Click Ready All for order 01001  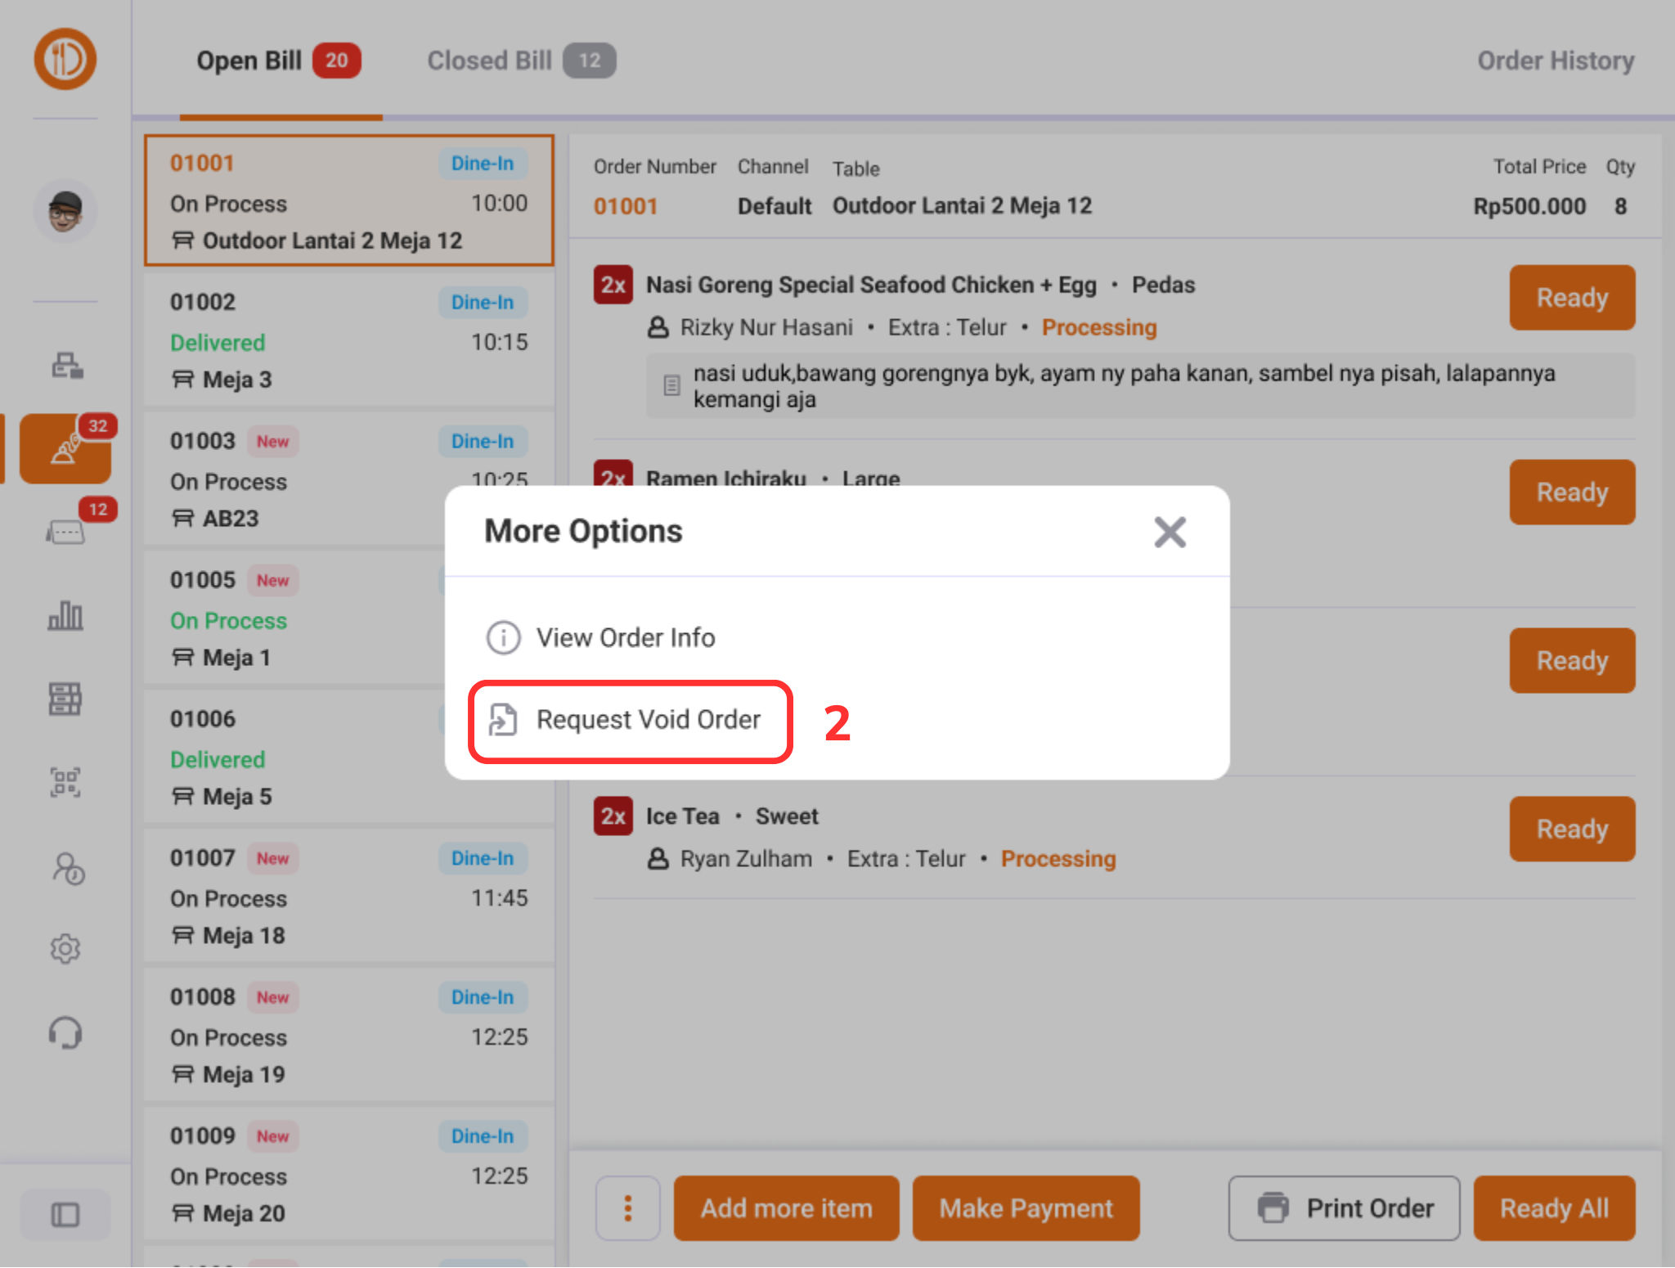(x=1553, y=1207)
